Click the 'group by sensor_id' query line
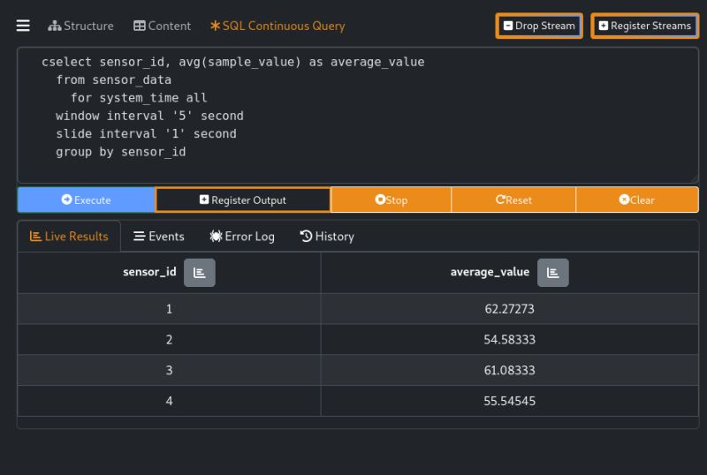 click(121, 152)
